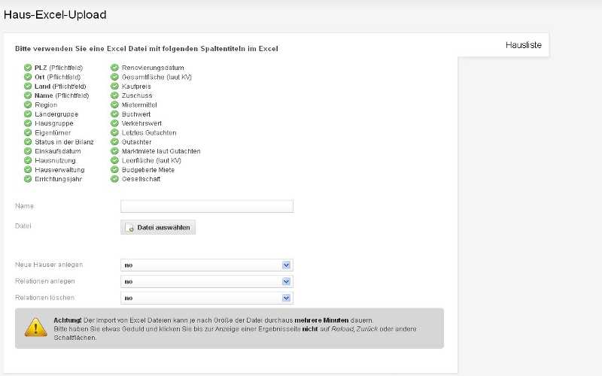The height and width of the screenshot is (376, 602).
Task: Click the Neue Häuser anlegen label
Action: [x=49, y=265]
